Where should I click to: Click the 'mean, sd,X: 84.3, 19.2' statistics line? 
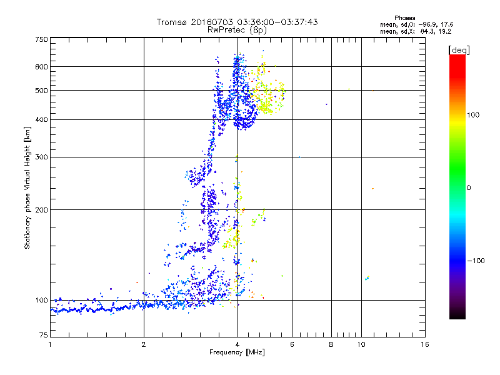(x=416, y=32)
